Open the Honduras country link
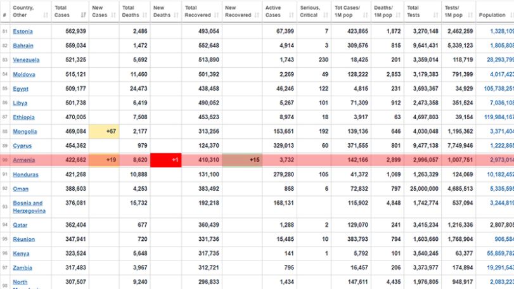Viewport: 514px width, 289px height. pos(25,175)
